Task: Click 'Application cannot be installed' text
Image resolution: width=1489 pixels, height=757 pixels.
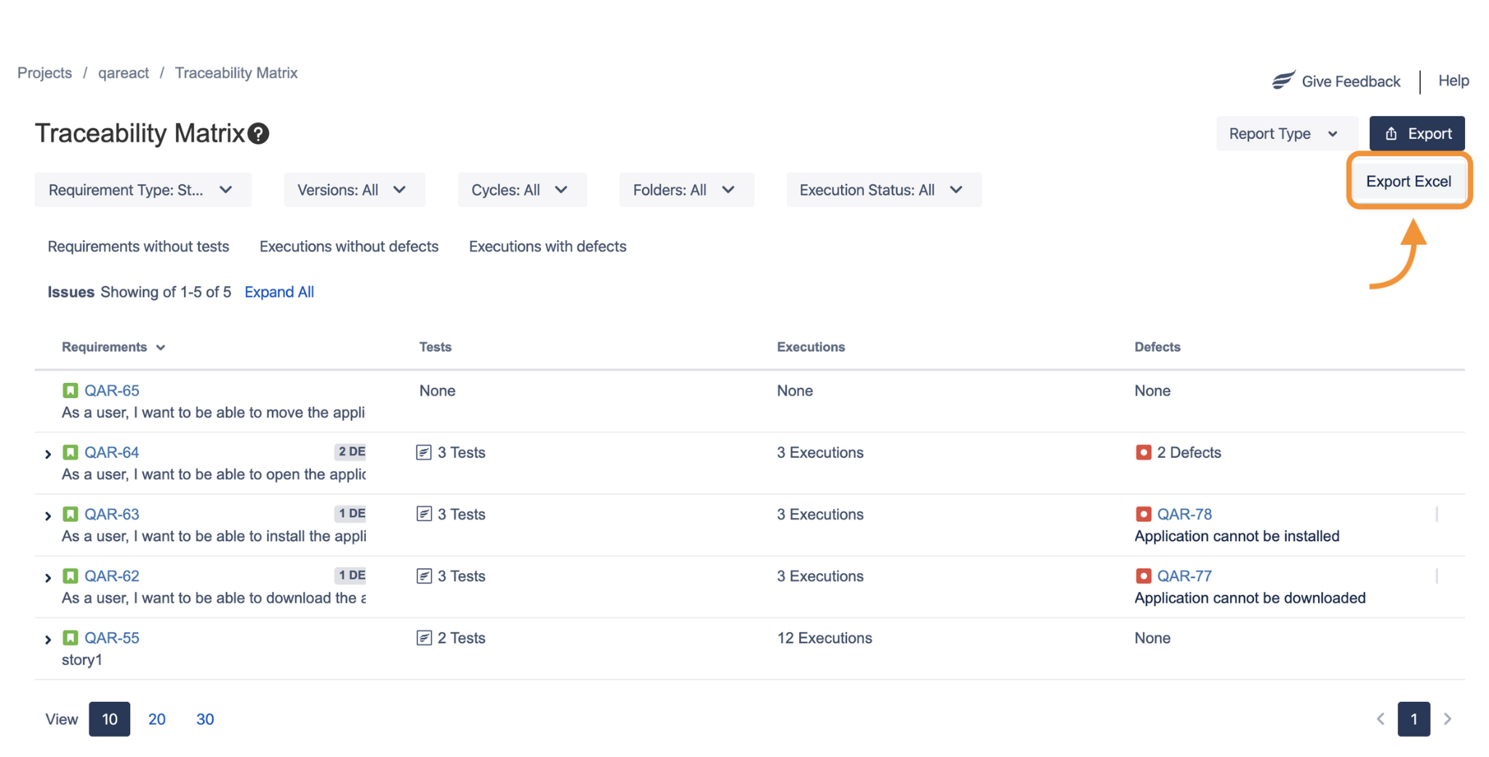Action: [x=1237, y=536]
